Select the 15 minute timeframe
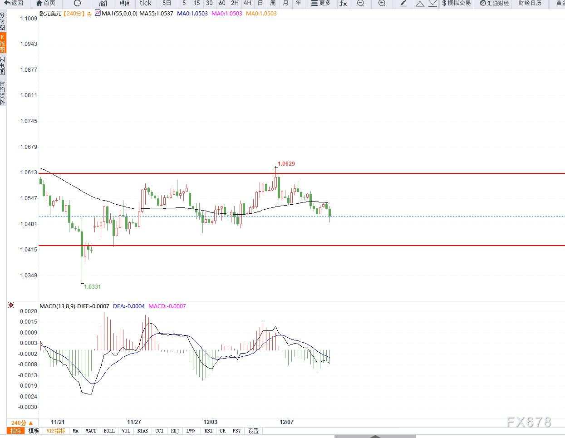 (x=197, y=3)
